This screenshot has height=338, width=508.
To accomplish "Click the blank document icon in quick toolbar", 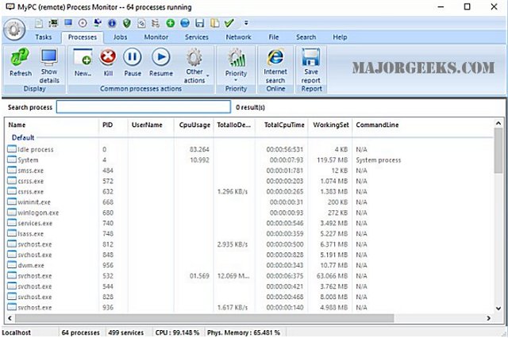I will (x=39, y=23).
